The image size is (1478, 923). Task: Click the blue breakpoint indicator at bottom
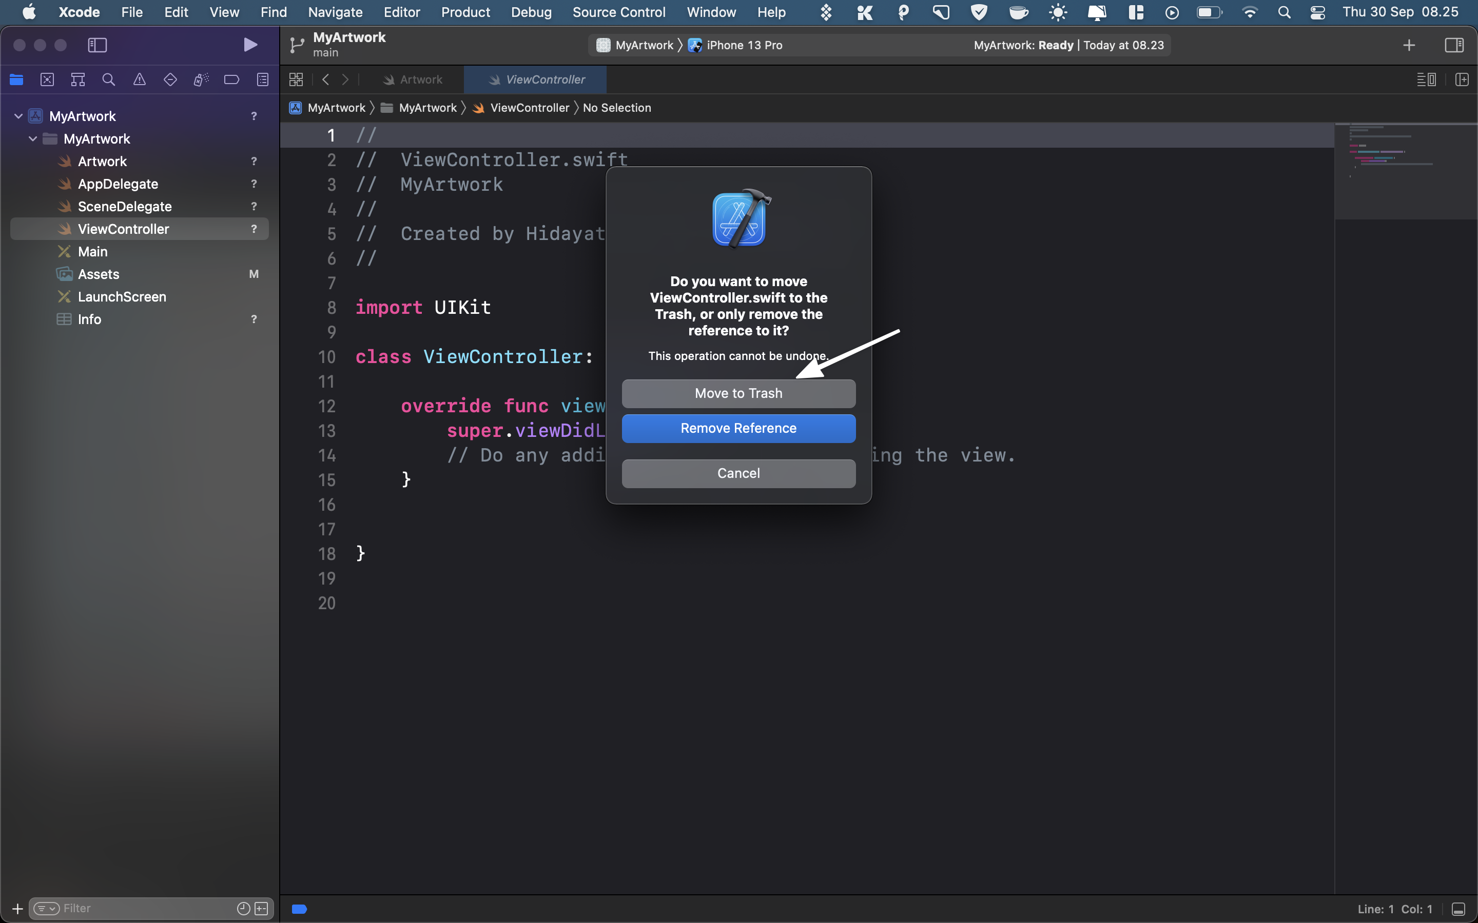pos(299,909)
